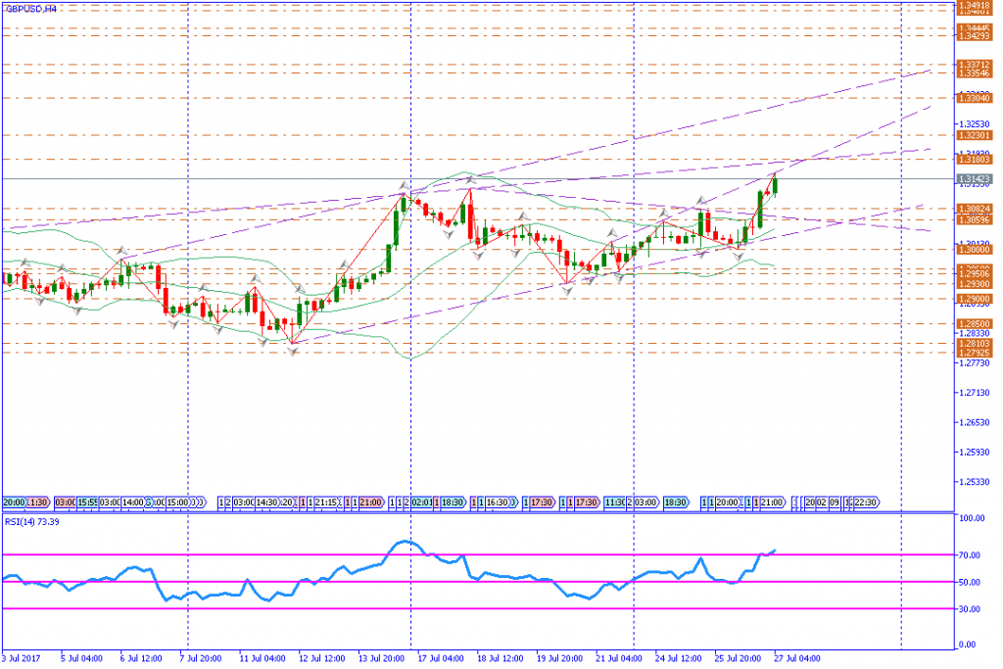Select the 1.29506 price level label
Viewport: 1003px width, 669px height.
975,274
